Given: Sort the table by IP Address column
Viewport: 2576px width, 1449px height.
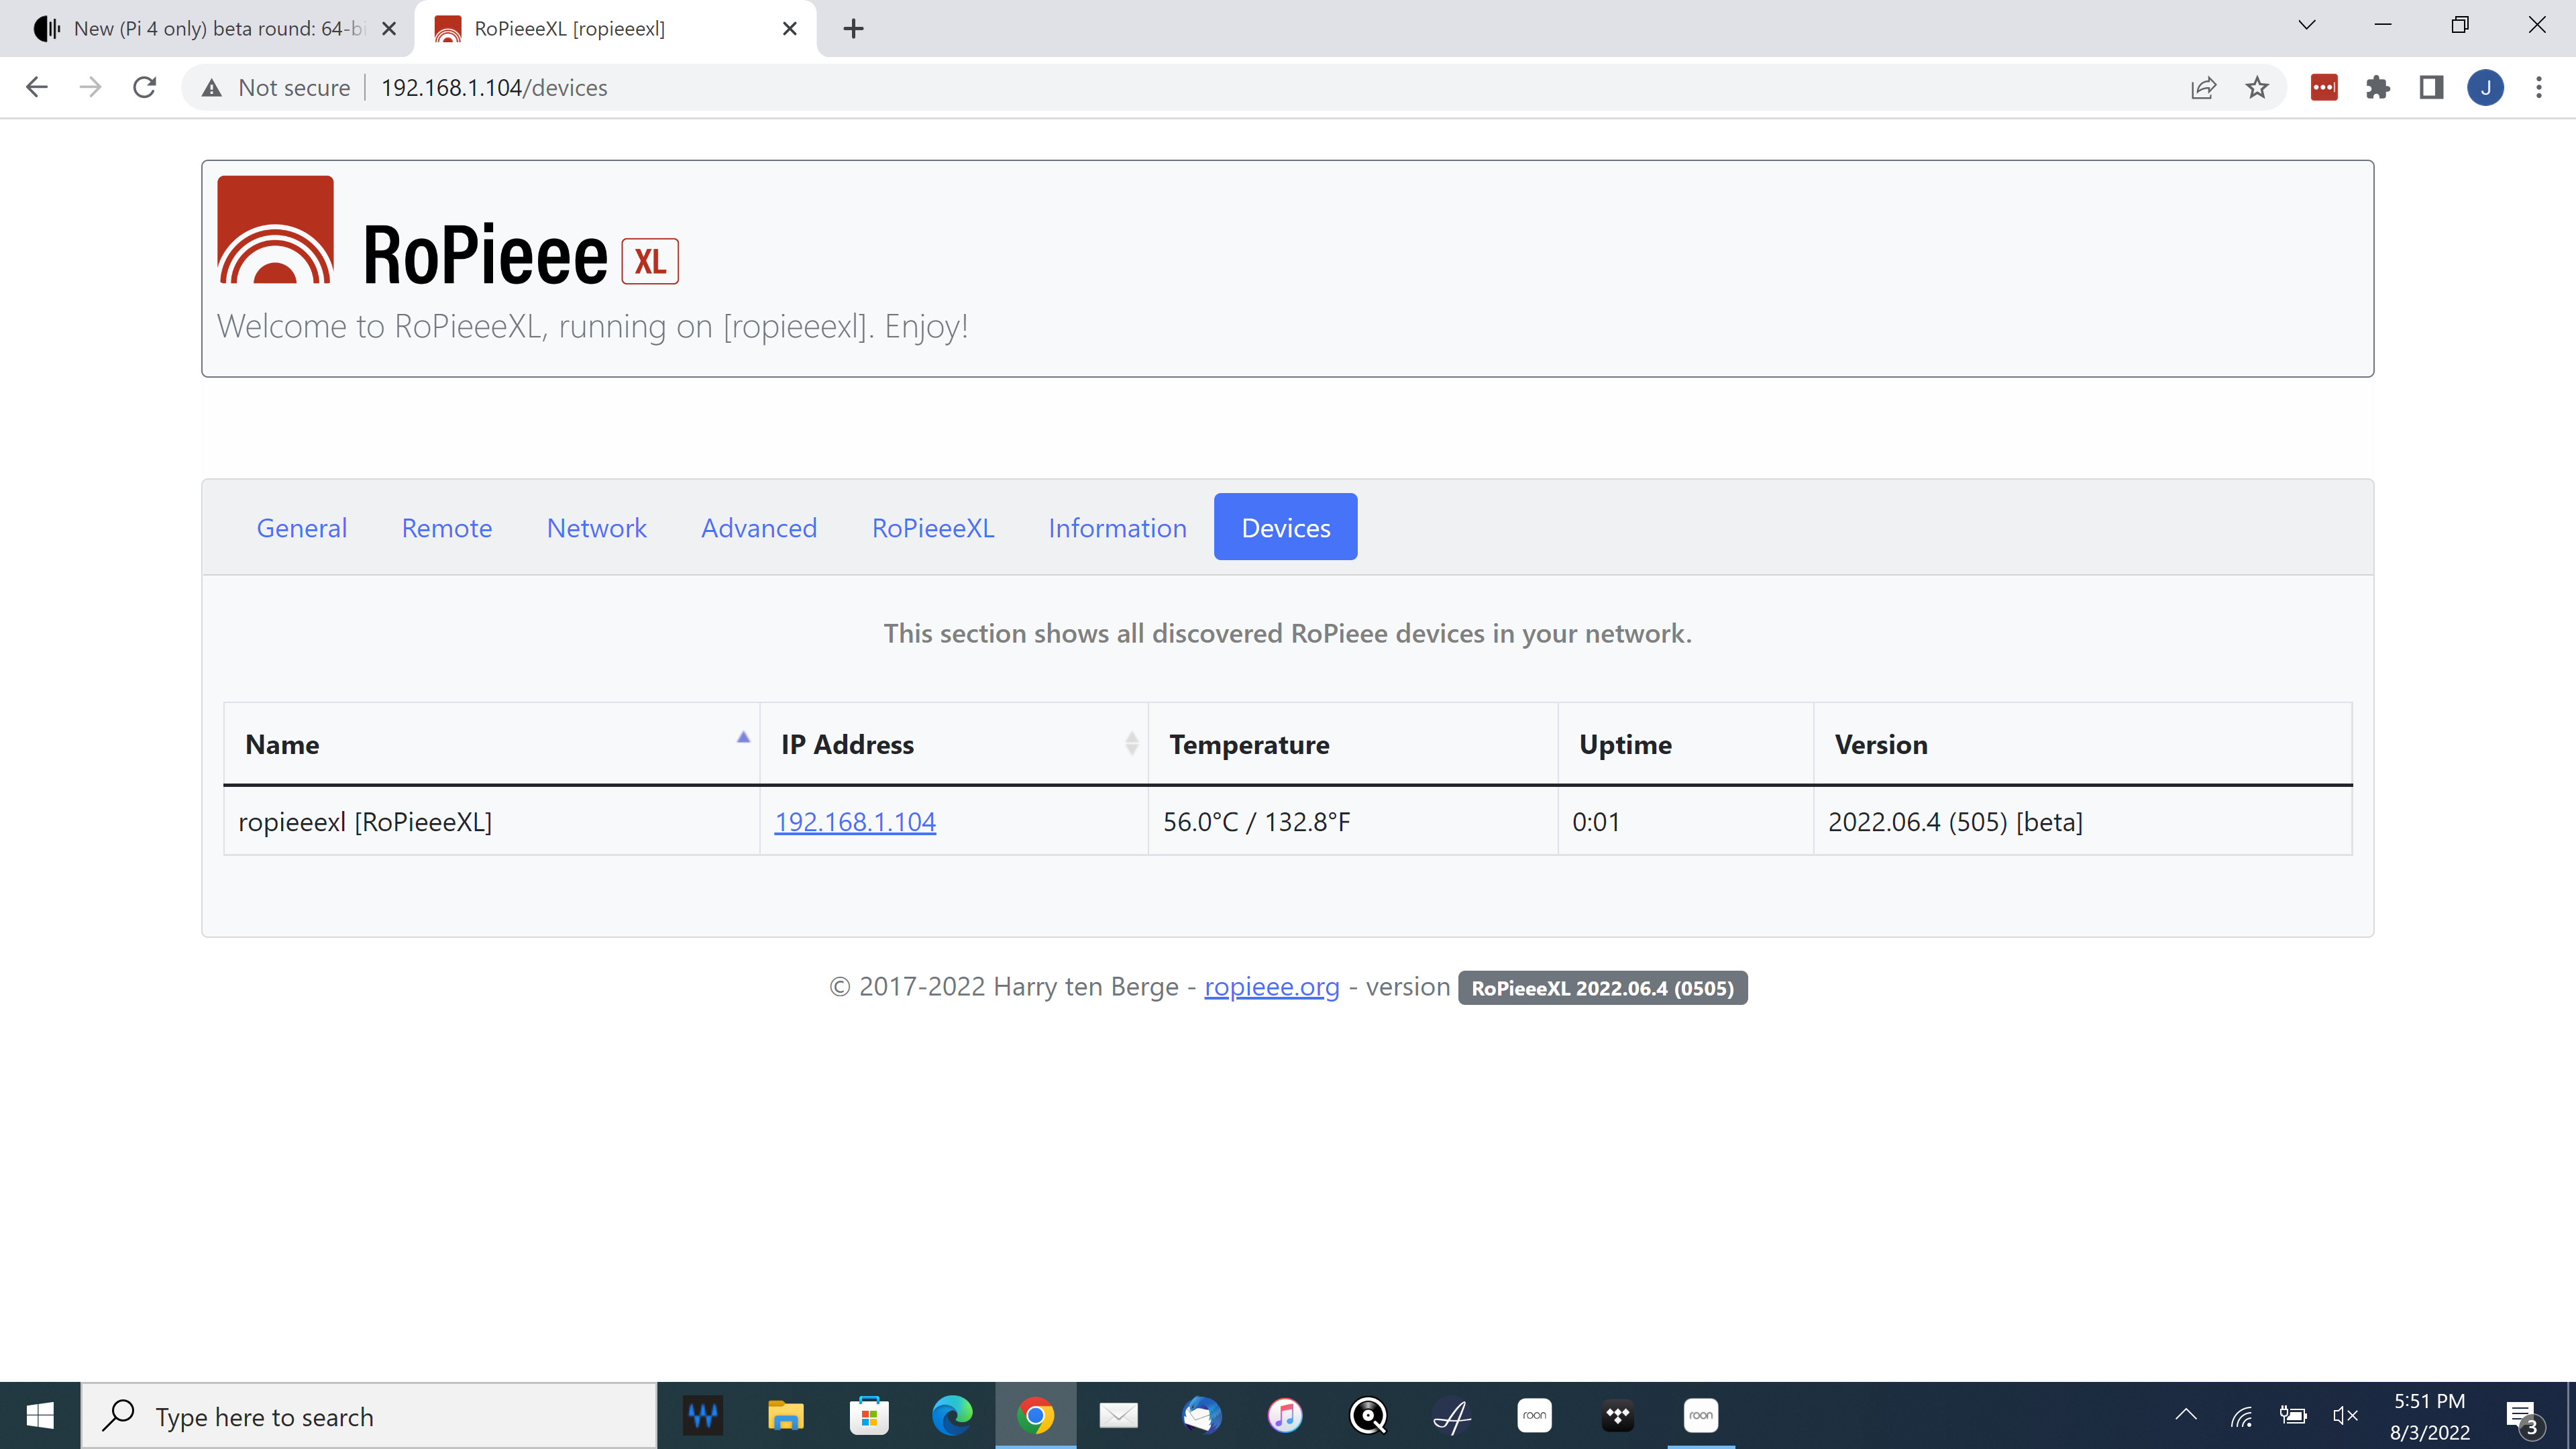Looking at the screenshot, I should tap(954, 744).
